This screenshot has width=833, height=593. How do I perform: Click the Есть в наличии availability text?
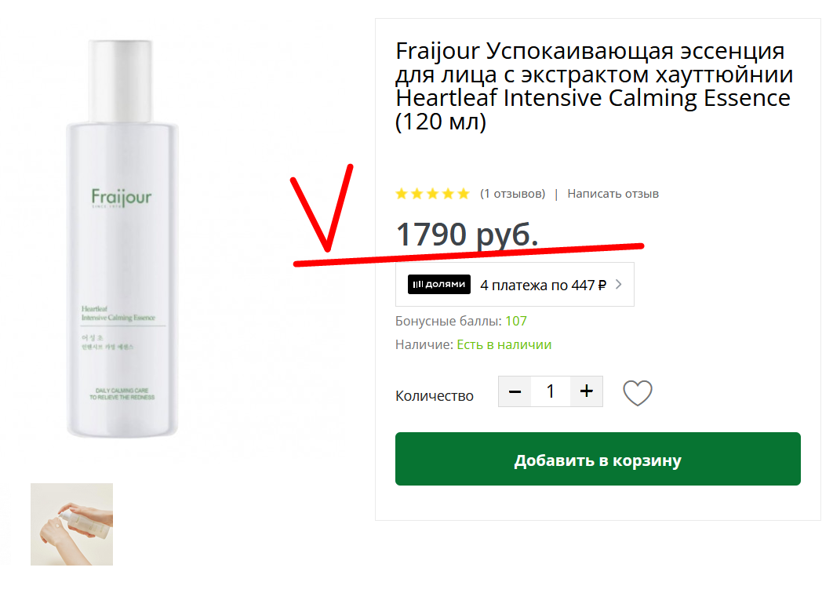coord(504,344)
